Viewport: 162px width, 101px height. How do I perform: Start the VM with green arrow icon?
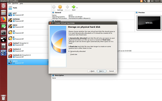coord(73,7)
